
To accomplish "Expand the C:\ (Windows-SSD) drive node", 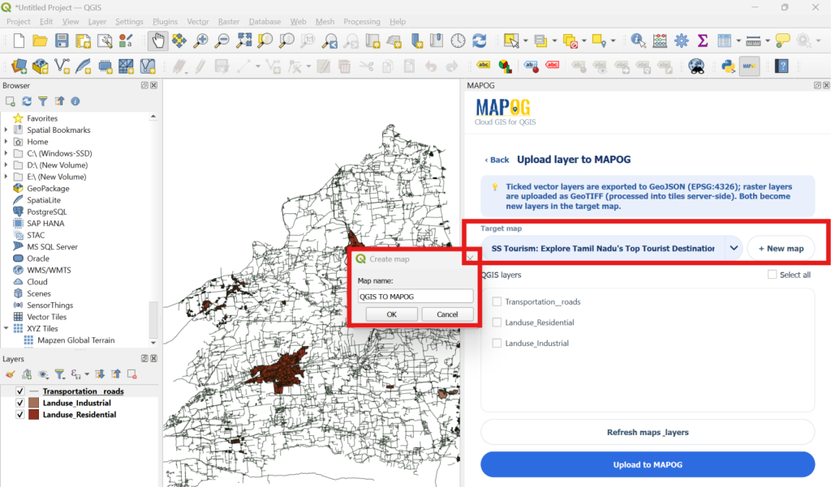I will (6, 153).
